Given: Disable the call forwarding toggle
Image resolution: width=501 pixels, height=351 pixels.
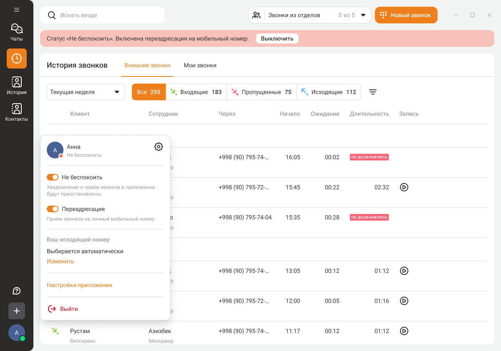Looking at the screenshot, I should pos(53,209).
